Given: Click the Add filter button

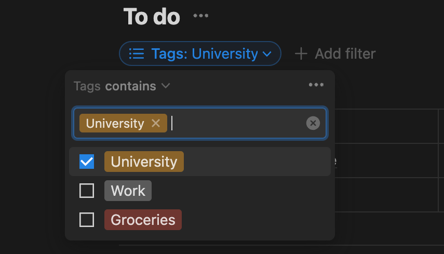Looking at the screenshot, I should [335, 54].
